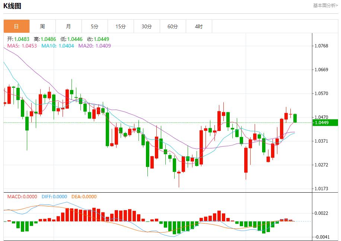This screenshot has height=241, width=341.
Task: Open the 5分 timeframe tab
Action: click(x=95, y=26)
